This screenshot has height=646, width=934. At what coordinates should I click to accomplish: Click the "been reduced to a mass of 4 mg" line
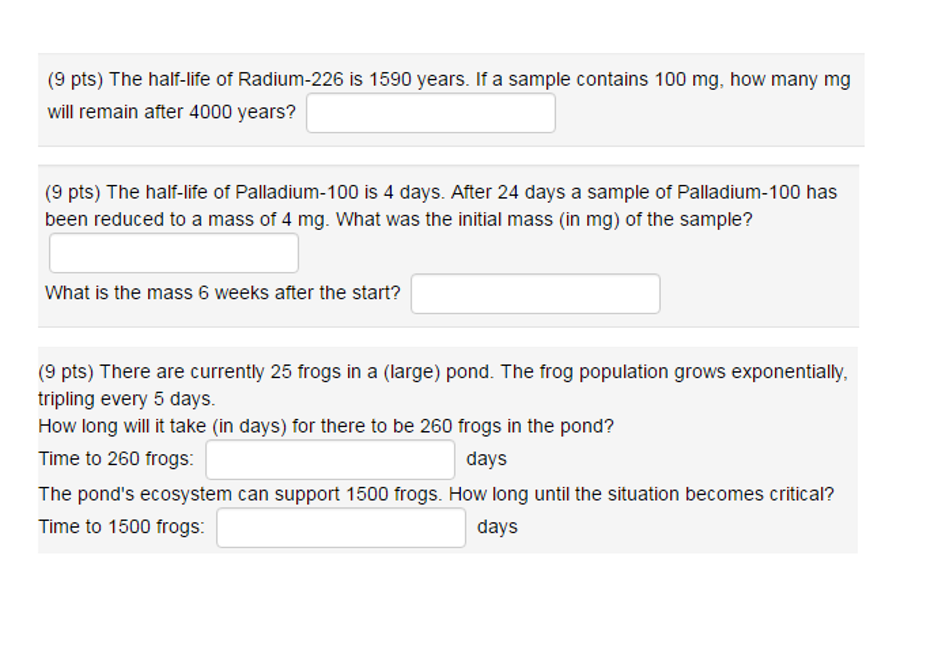coord(398,220)
